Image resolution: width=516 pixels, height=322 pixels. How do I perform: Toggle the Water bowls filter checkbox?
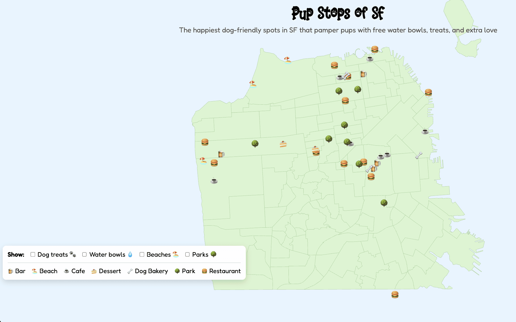click(x=84, y=255)
